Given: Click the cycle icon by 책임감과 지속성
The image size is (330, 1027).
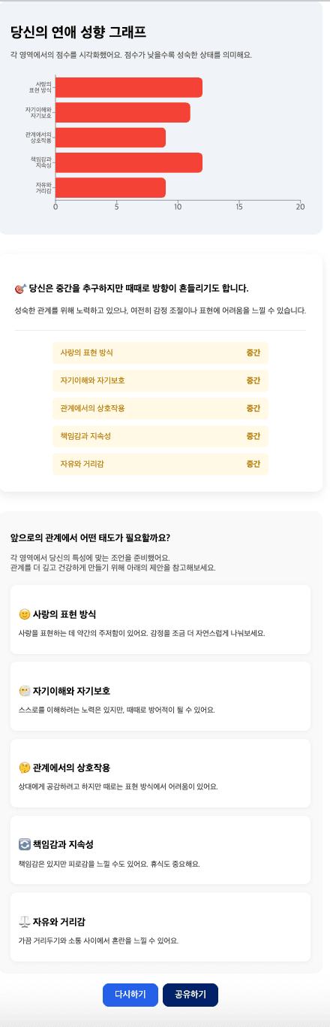Looking at the screenshot, I should click(24, 844).
